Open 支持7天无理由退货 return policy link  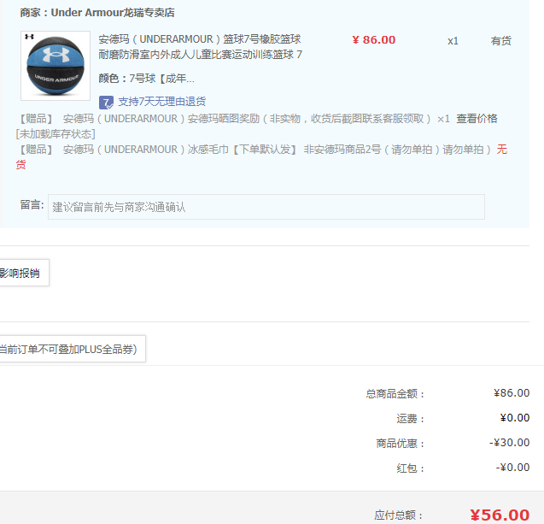click(161, 102)
